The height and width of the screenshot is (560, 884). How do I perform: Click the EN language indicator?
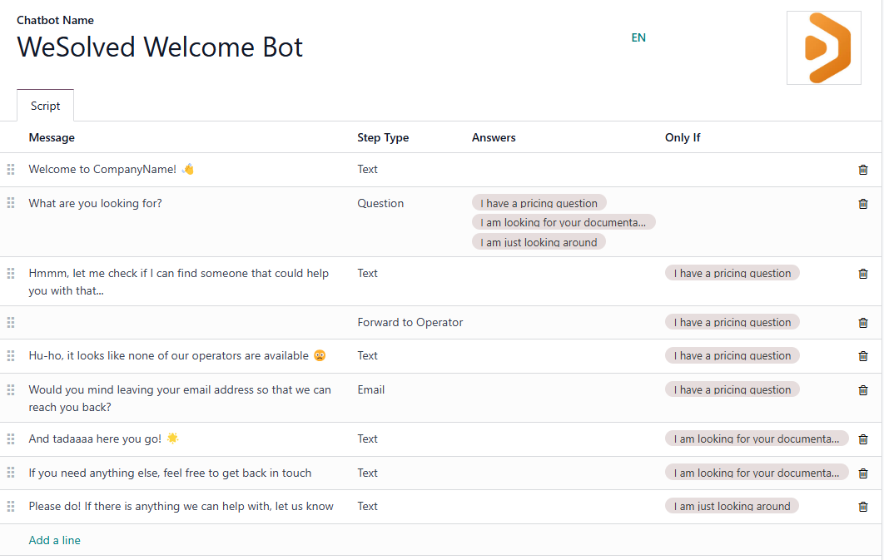638,37
